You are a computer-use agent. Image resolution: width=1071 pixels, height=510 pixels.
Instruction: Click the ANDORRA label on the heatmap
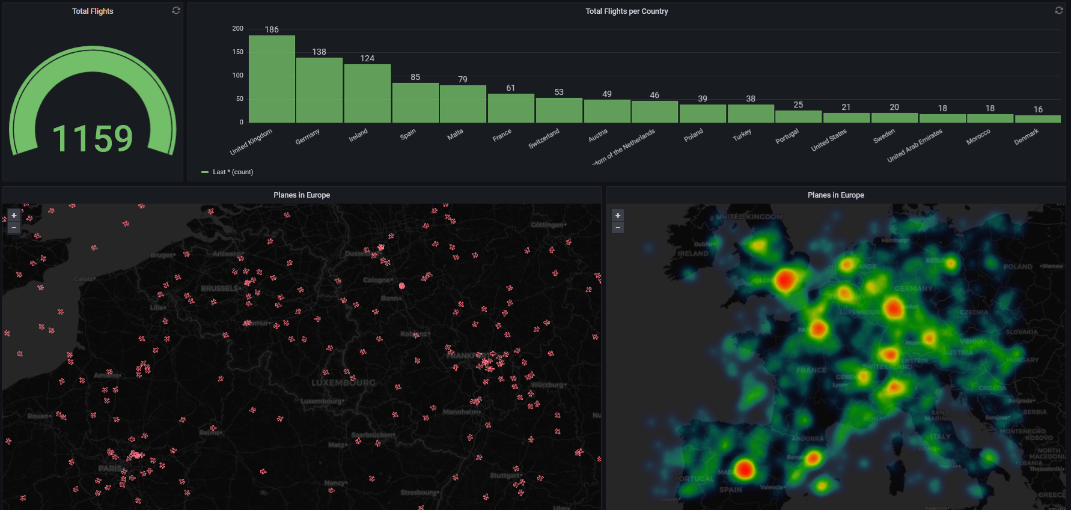808,439
